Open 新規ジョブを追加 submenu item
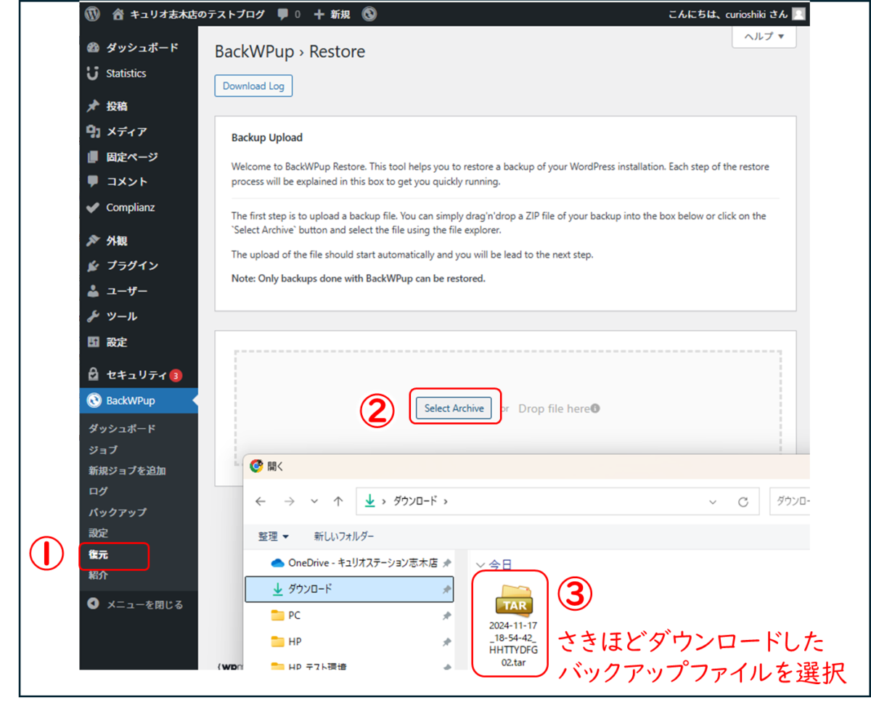871x711 pixels. [127, 471]
